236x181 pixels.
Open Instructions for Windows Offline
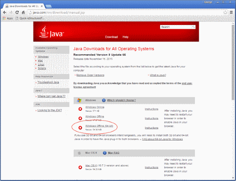(x=152, y=118)
